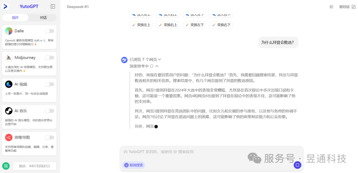Viewport: 358px width, 173px height.
Task: Click the 变换左上 button
Action: click(x=141, y=25)
